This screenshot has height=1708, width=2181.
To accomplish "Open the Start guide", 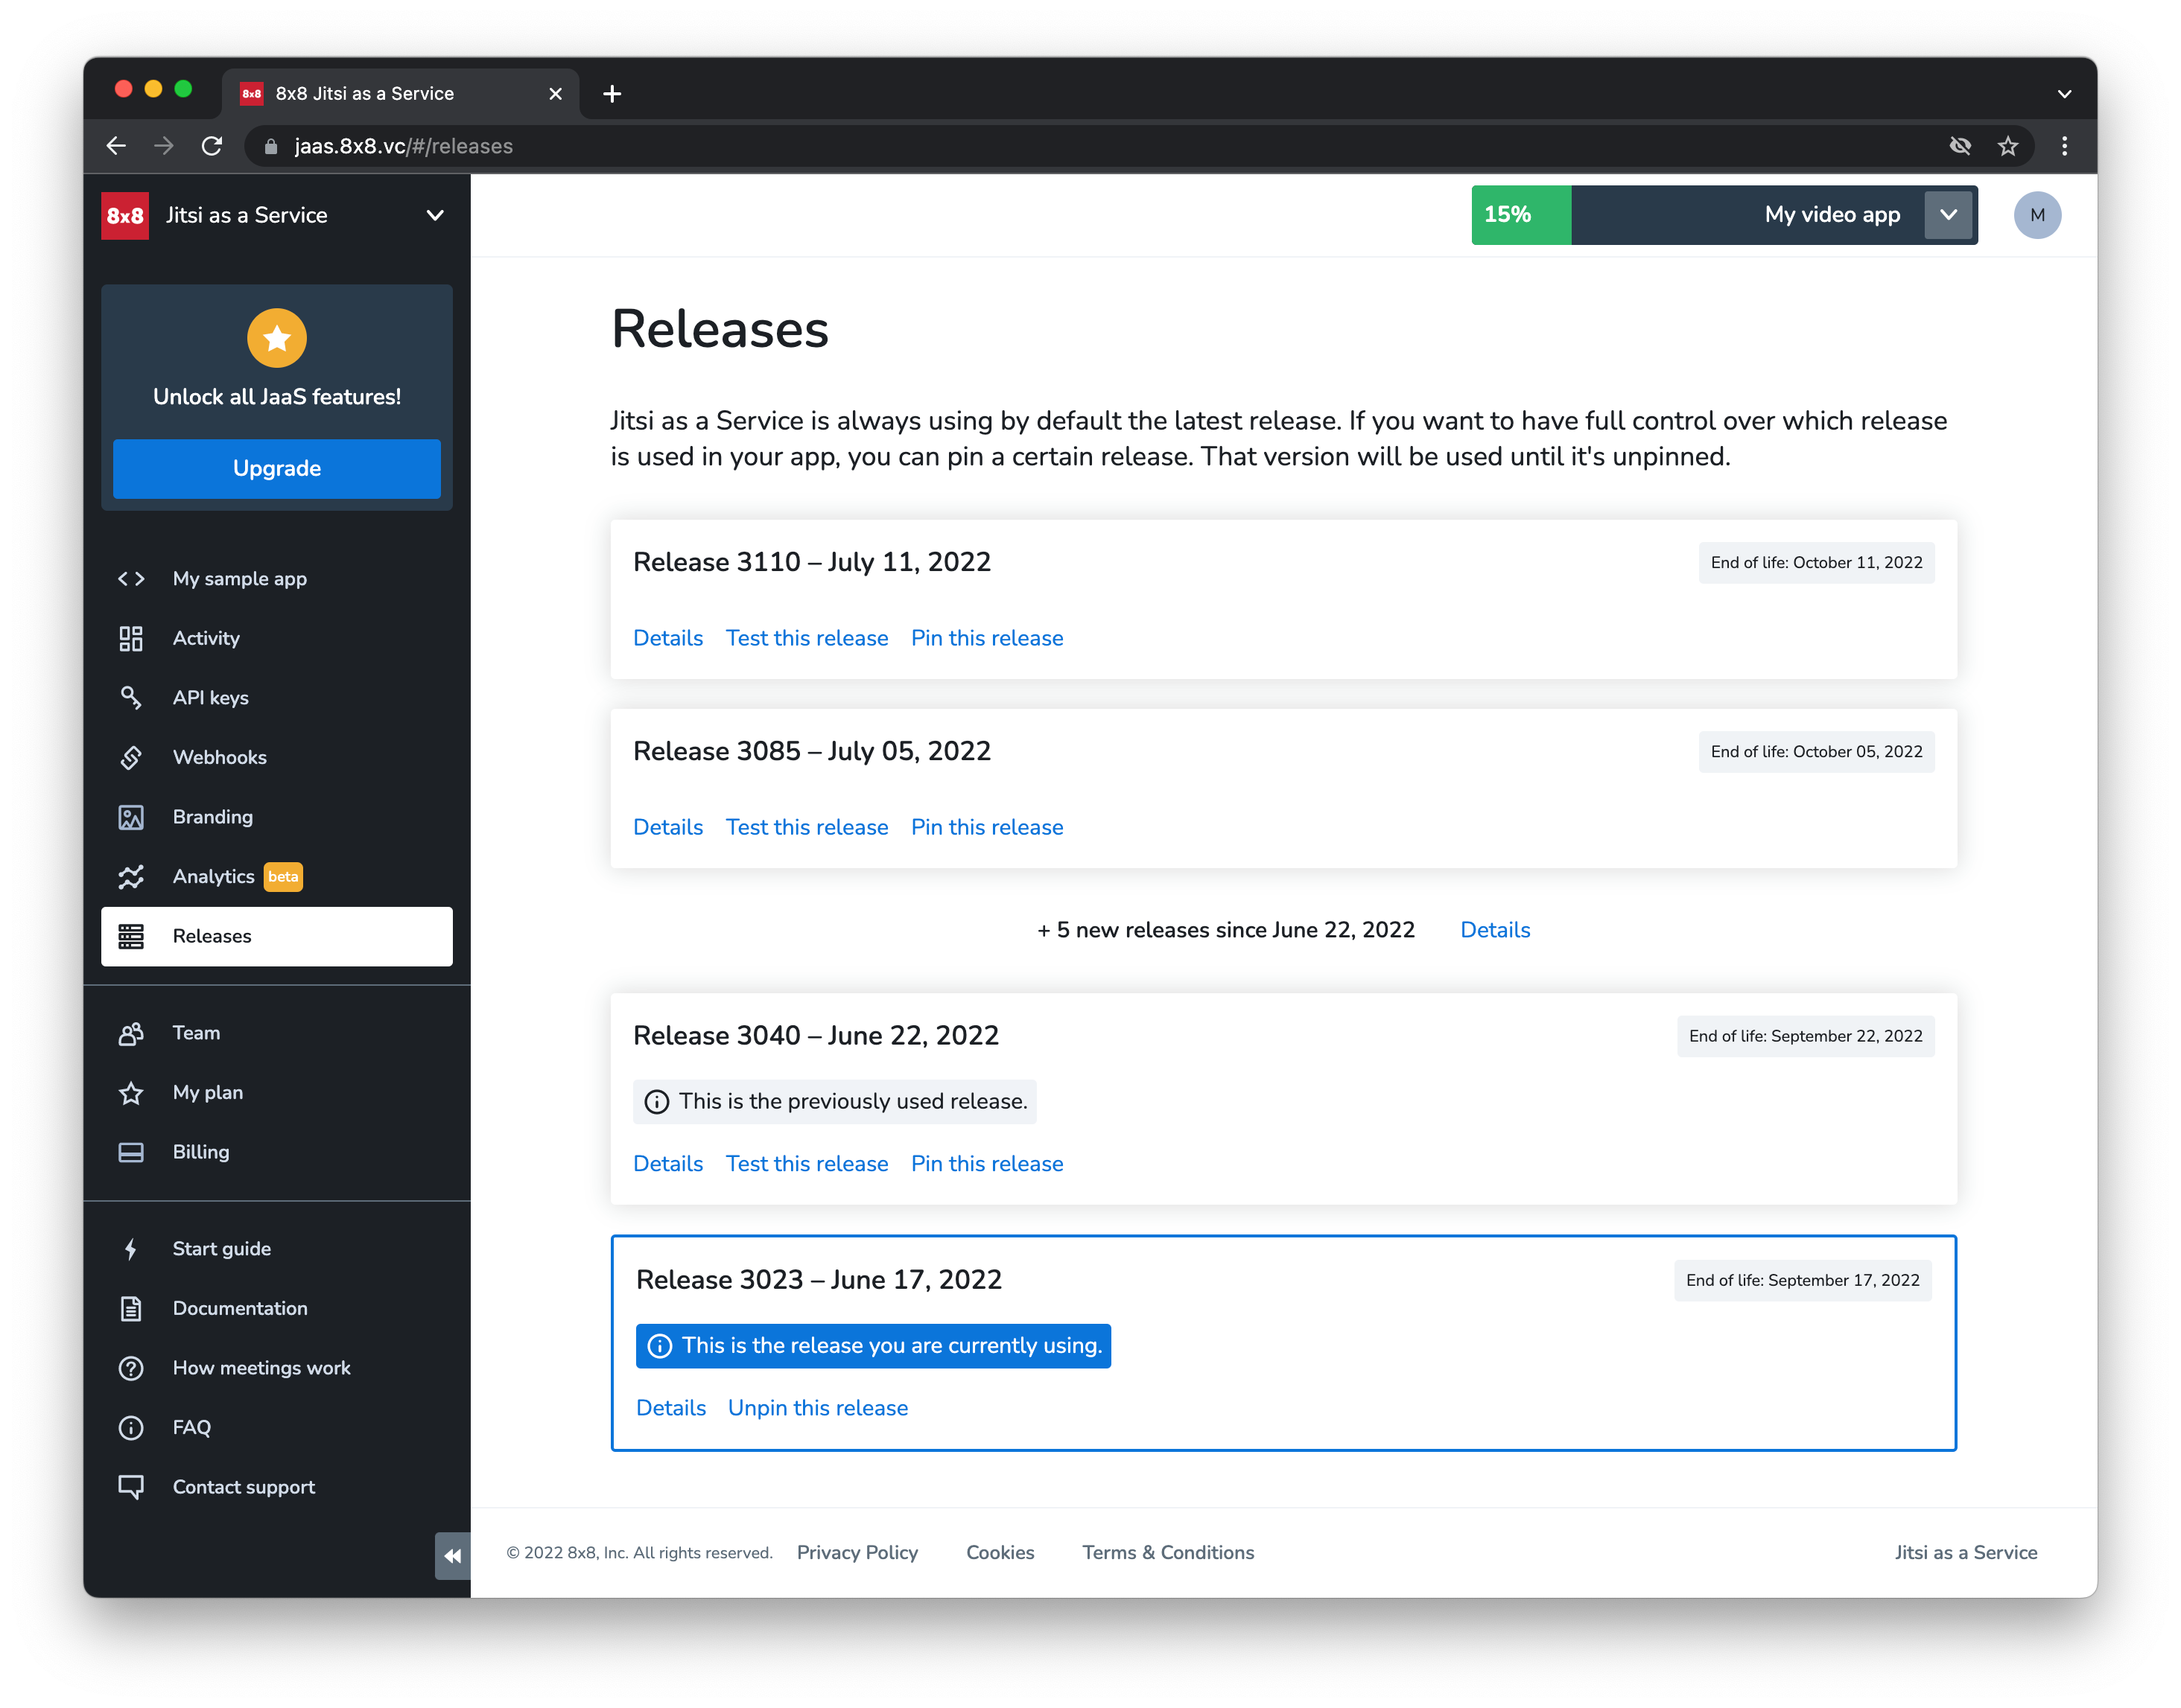I will pyautogui.click(x=221, y=1248).
